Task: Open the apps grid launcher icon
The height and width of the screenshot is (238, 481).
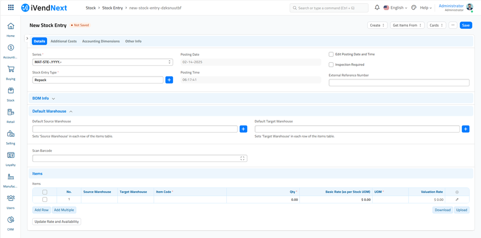Action: (x=11, y=8)
